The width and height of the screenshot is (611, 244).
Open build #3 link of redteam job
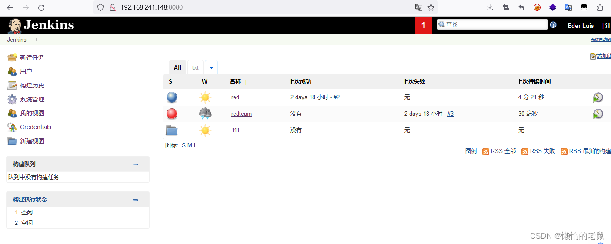451,114
